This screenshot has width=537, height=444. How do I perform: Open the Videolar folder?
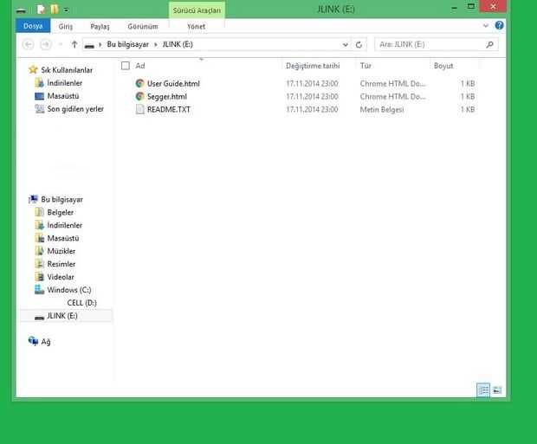pos(61,277)
